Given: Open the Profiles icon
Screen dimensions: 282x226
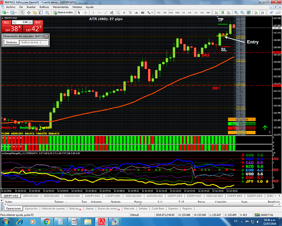Looking at the screenshot, I should (x=12, y=13).
